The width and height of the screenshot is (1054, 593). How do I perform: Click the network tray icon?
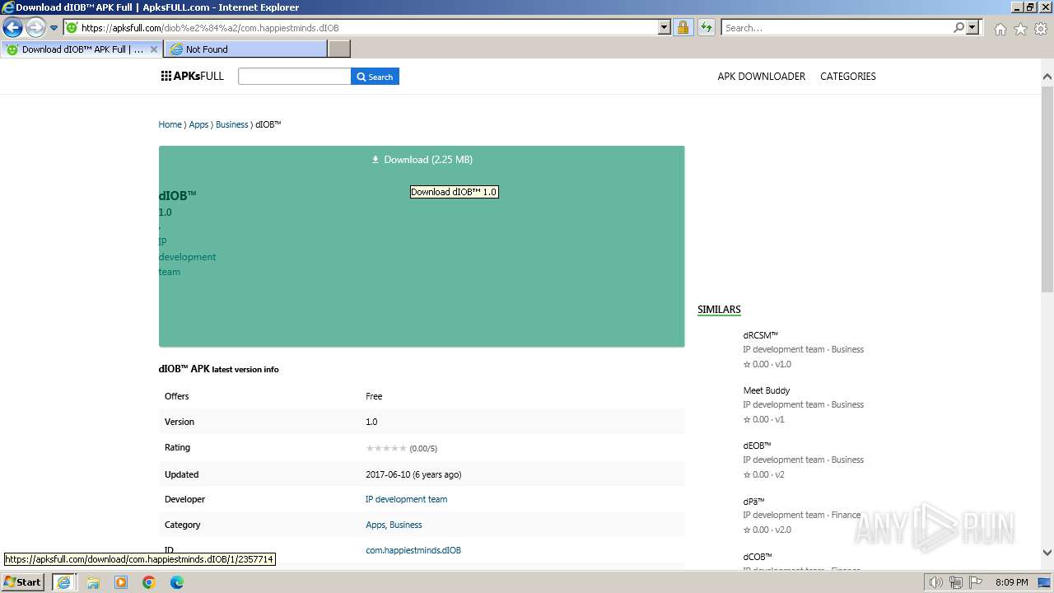pos(956,582)
